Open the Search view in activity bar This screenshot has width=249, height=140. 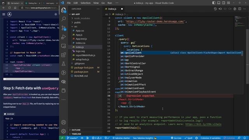[x=63, y=19]
